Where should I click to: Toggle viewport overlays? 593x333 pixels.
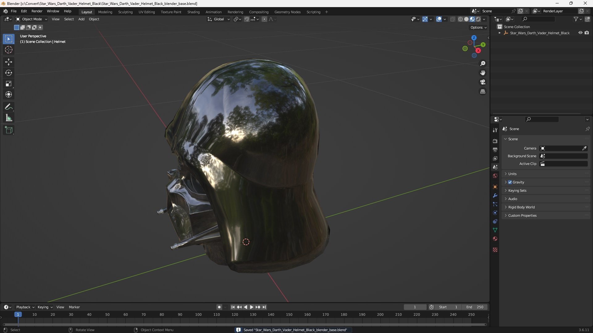pyautogui.click(x=439, y=19)
